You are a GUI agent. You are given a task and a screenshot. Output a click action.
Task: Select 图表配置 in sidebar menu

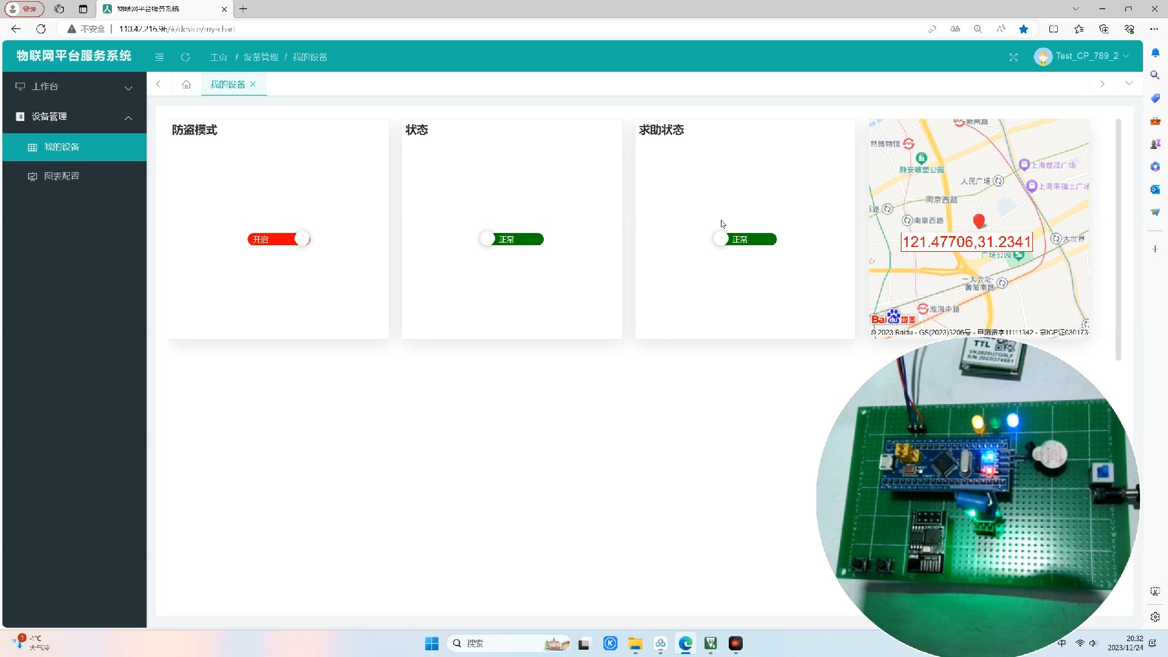pos(61,176)
